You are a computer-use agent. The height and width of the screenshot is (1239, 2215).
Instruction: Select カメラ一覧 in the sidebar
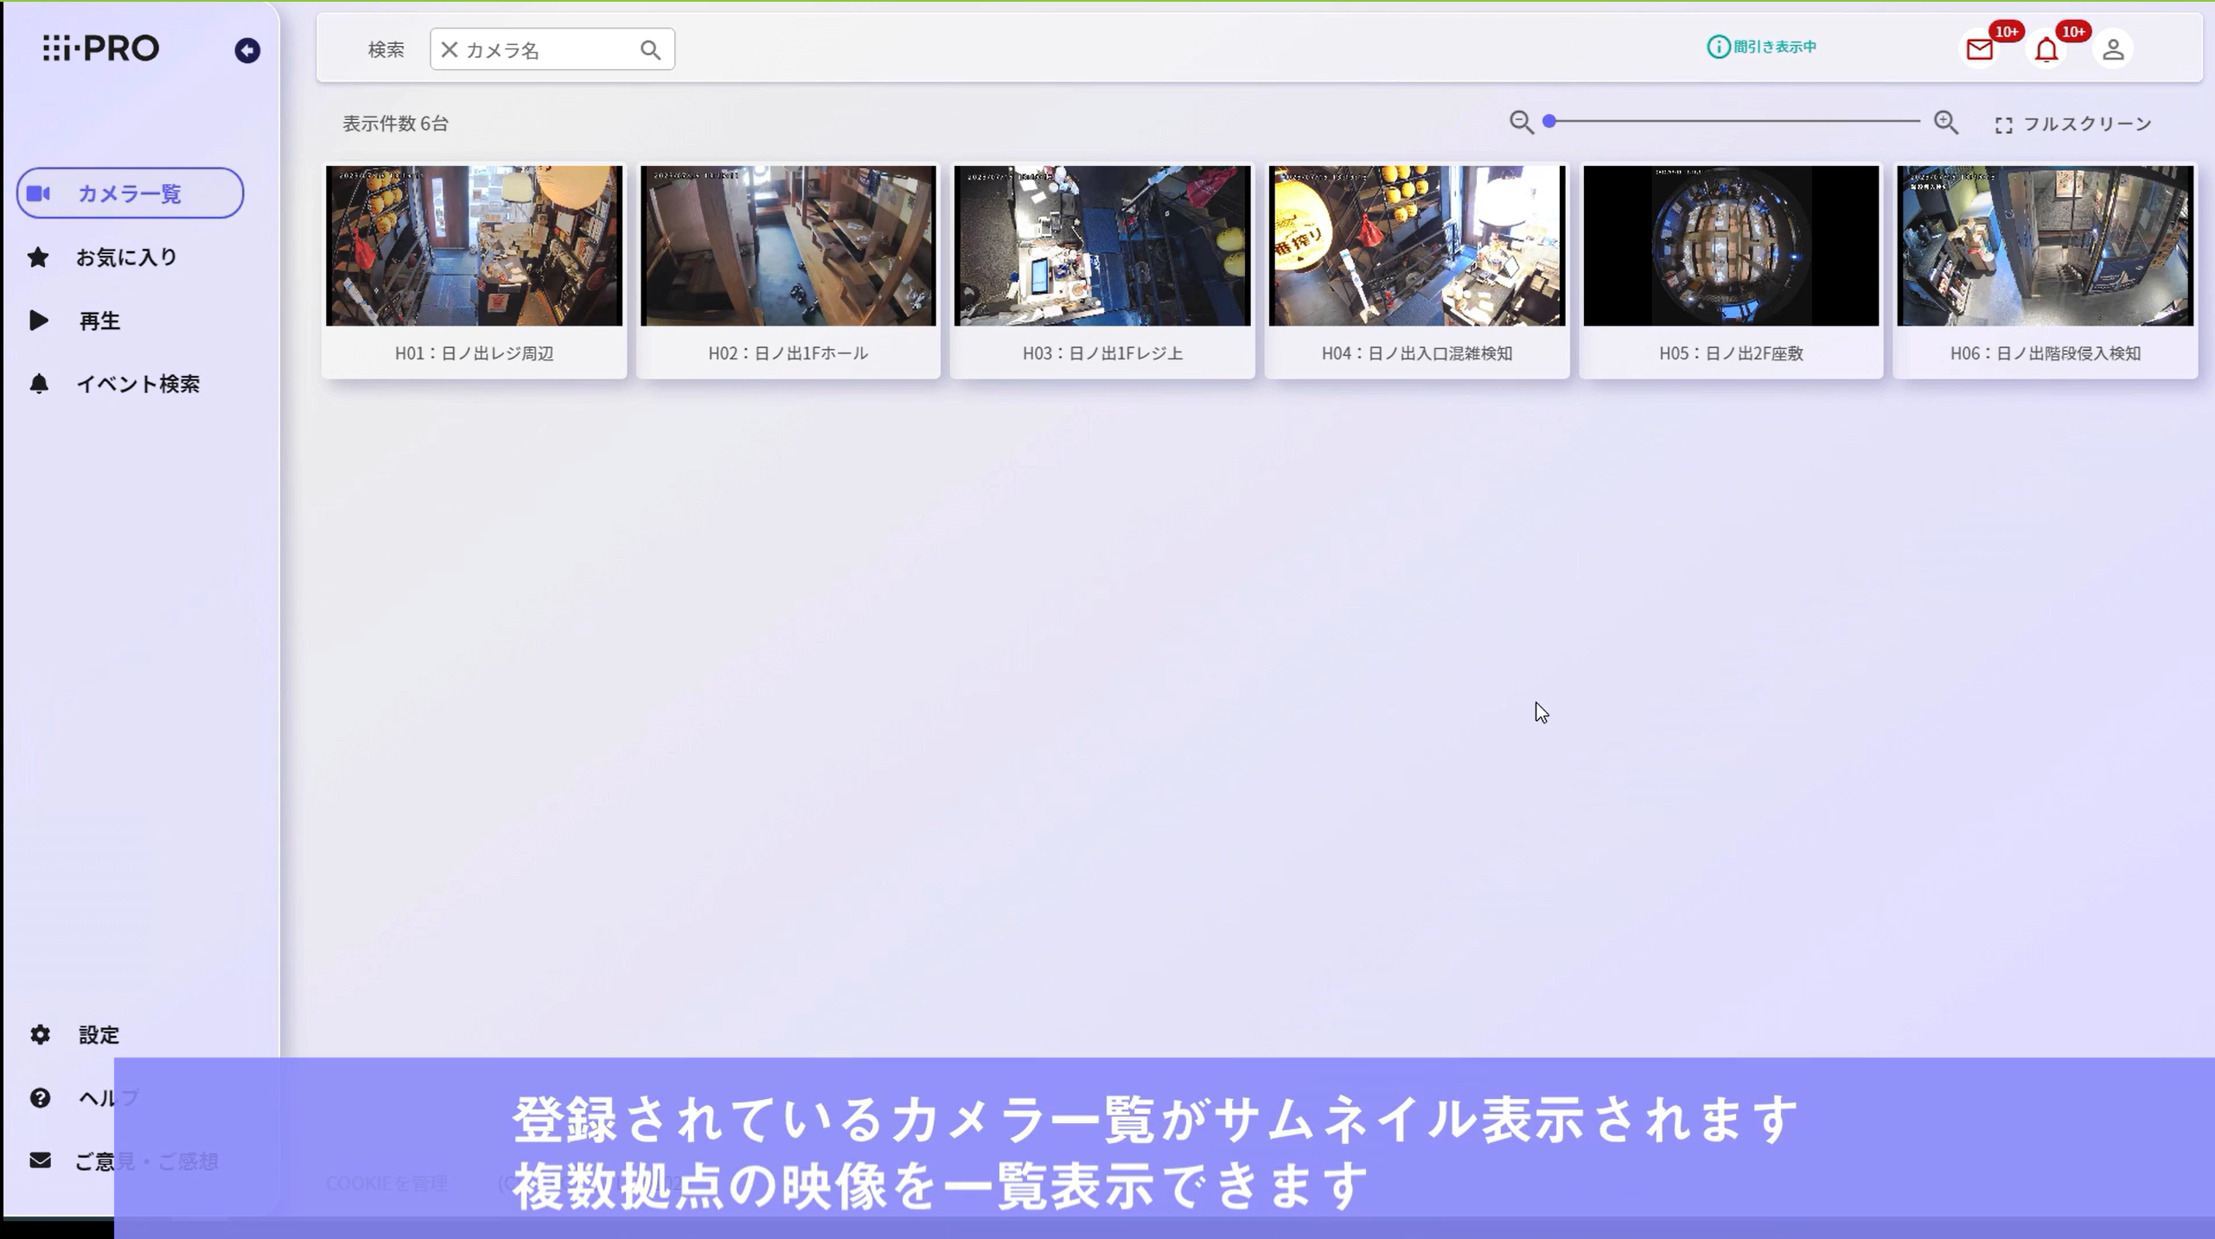point(131,193)
